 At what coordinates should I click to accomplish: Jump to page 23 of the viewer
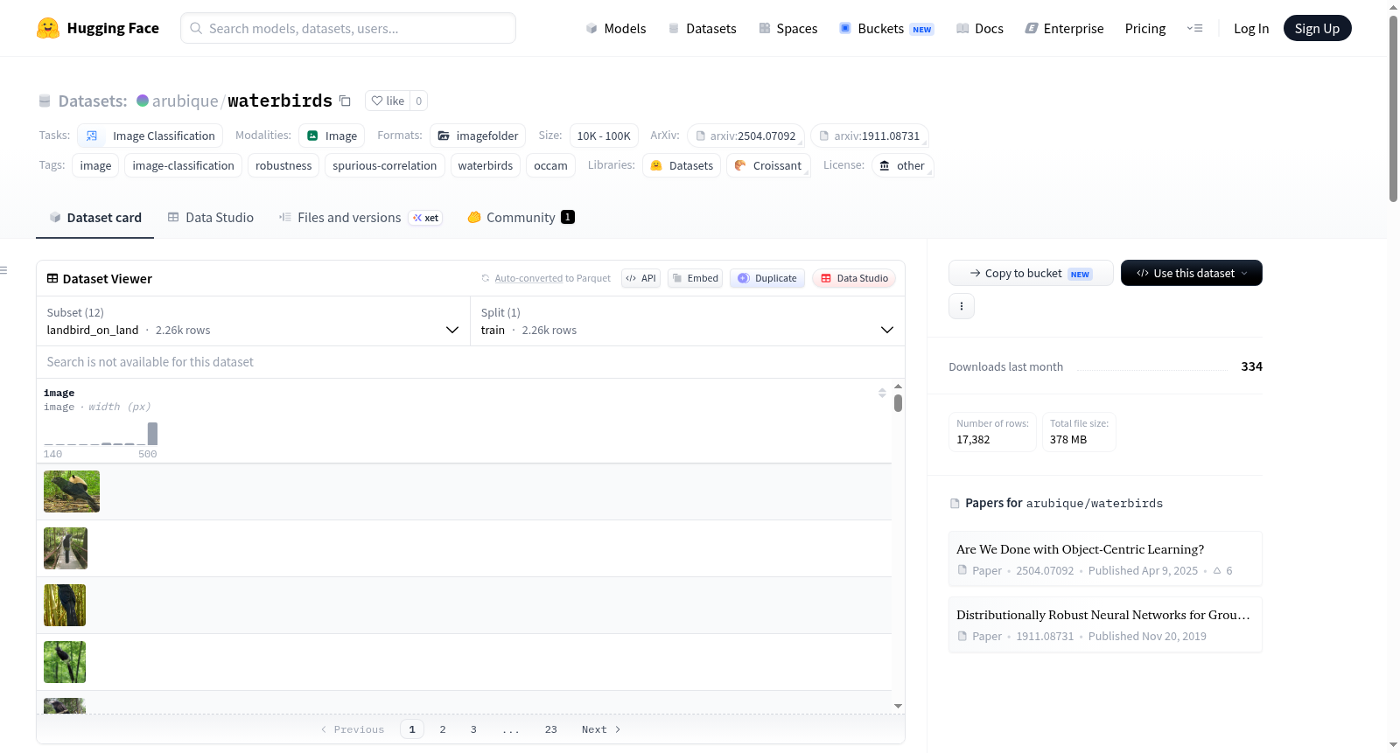[x=550, y=729]
